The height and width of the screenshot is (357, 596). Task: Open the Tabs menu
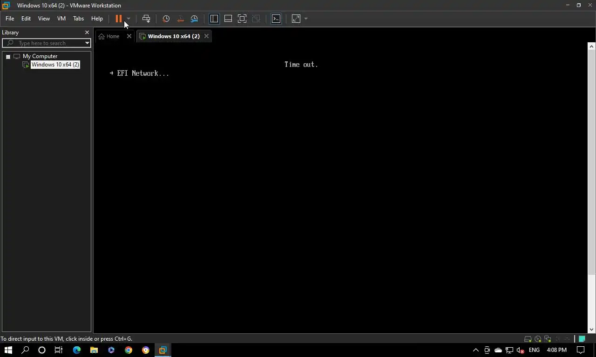point(78,19)
